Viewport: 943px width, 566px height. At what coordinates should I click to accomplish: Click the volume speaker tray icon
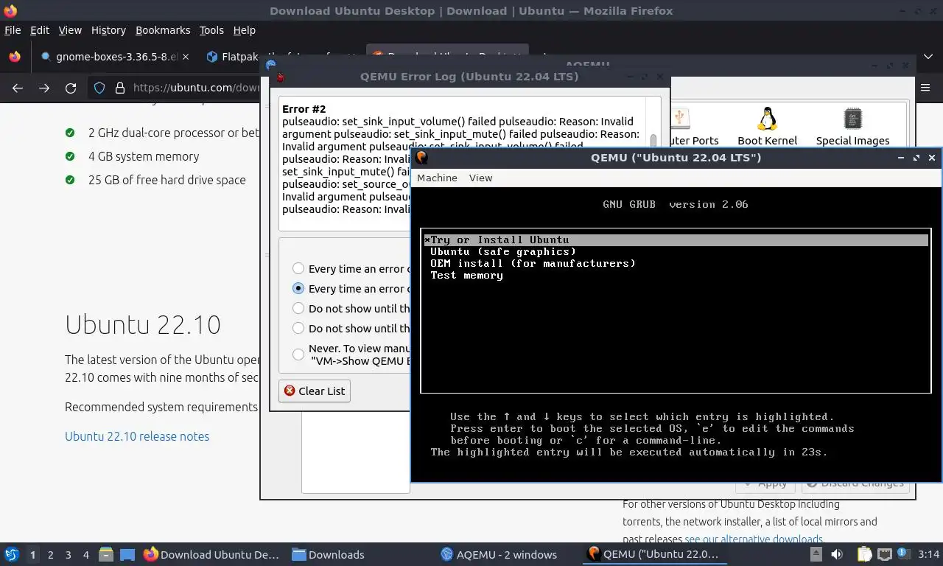pos(837,554)
